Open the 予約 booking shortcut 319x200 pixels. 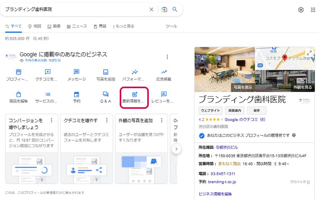76,97
